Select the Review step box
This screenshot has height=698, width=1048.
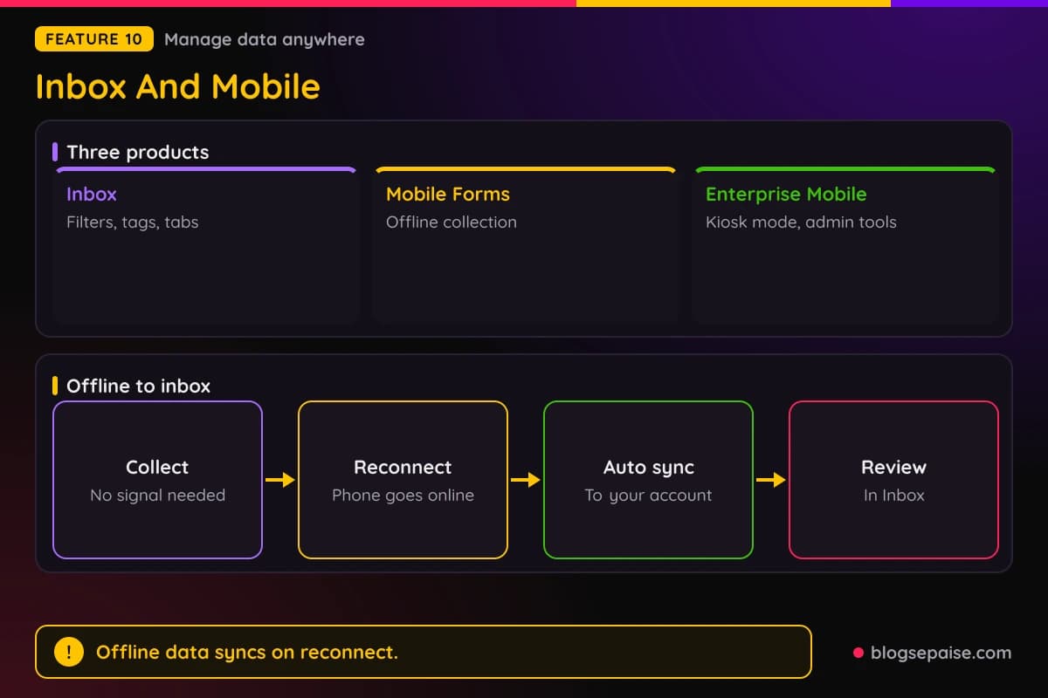coord(893,480)
